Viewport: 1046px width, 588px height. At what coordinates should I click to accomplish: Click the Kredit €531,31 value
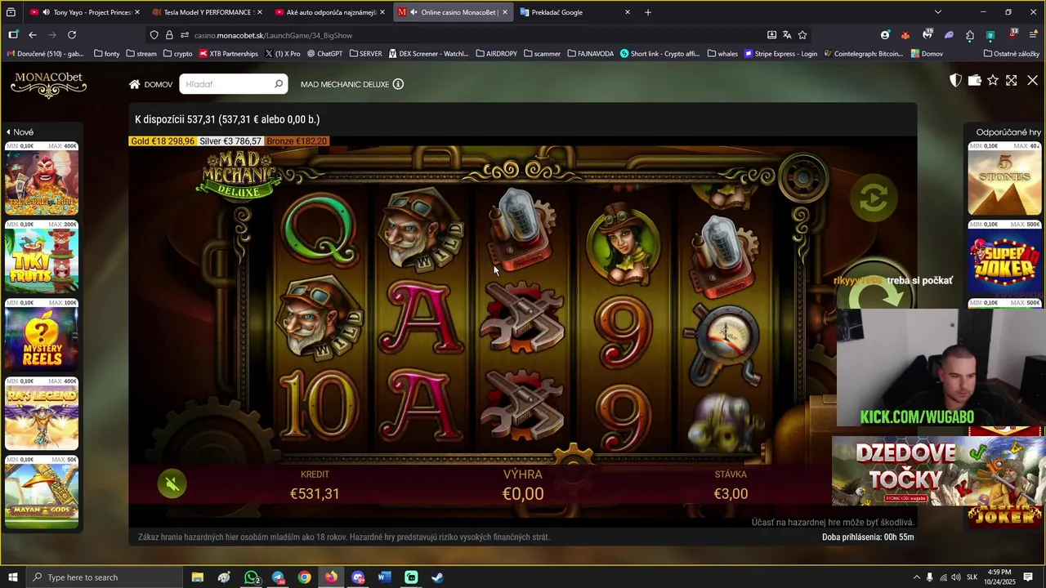pyautogui.click(x=315, y=493)
